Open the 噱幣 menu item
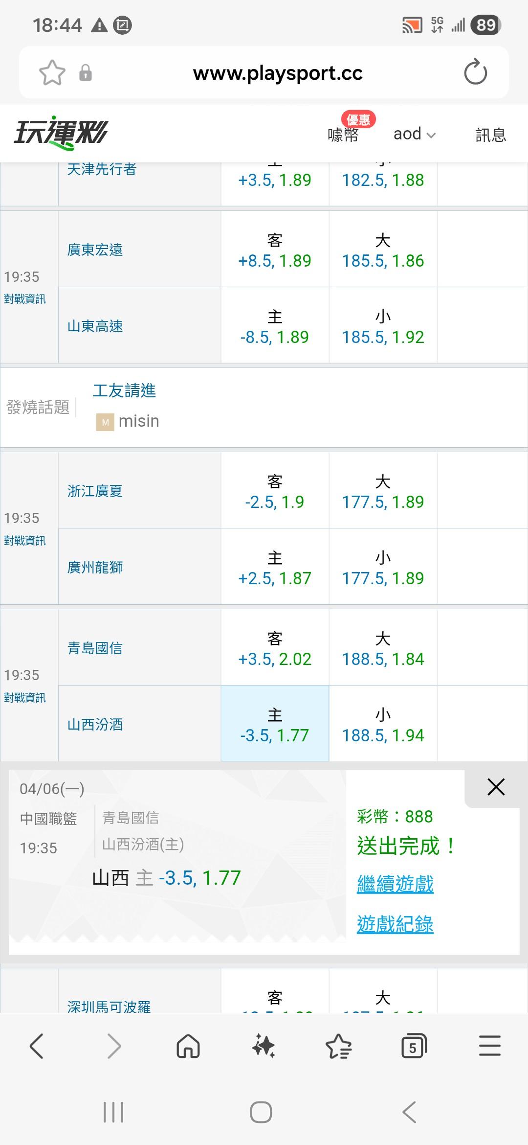 point(343,135)
